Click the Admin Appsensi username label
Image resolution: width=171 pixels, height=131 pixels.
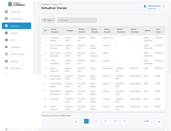[154, 6]
